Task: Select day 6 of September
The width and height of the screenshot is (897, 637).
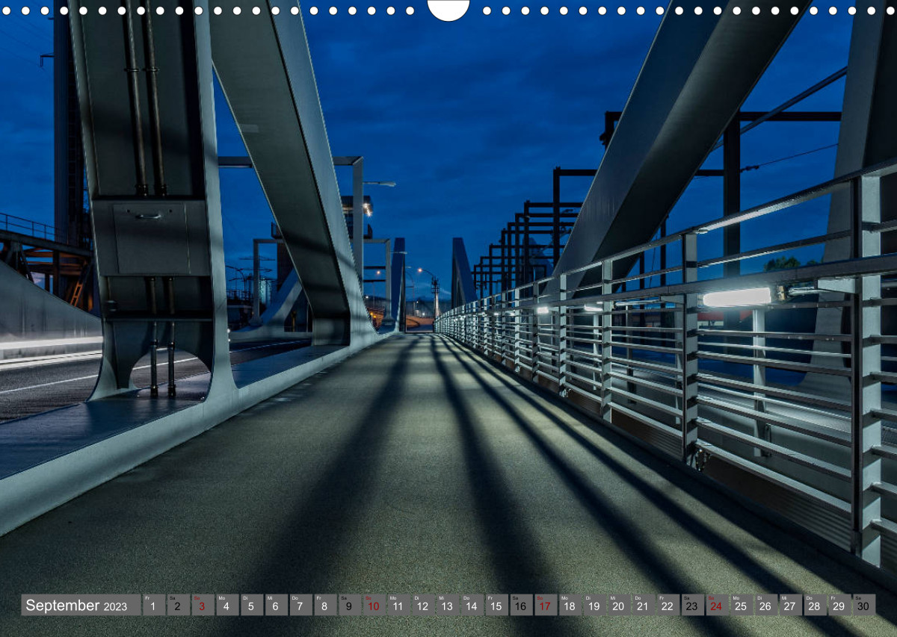Action: (276, 605)
